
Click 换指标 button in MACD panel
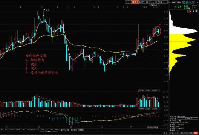pos(155,109)
